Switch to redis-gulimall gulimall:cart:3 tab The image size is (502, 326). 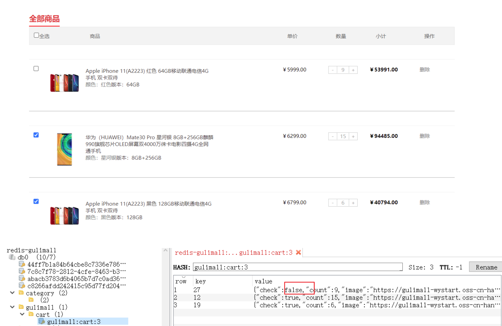[233, 253]
